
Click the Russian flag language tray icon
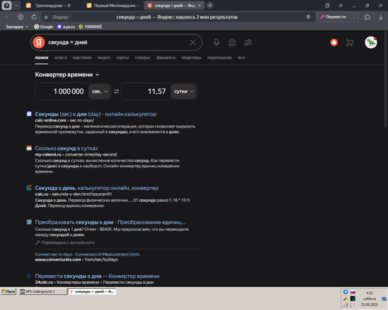pos(353,292)
